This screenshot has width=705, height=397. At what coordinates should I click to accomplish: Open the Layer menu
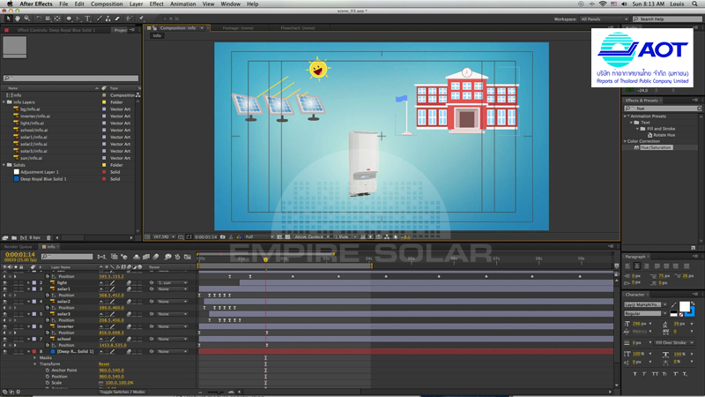(136, 4)
